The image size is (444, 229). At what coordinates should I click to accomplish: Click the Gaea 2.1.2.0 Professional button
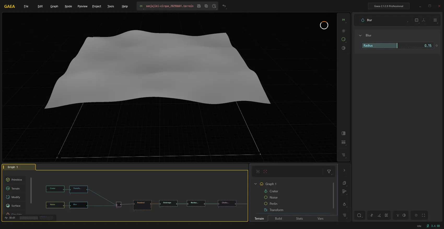pos(389,6)
